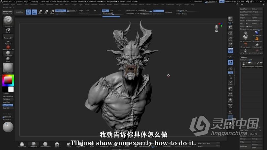Click the Zoom3D icon

pos(230,95)
